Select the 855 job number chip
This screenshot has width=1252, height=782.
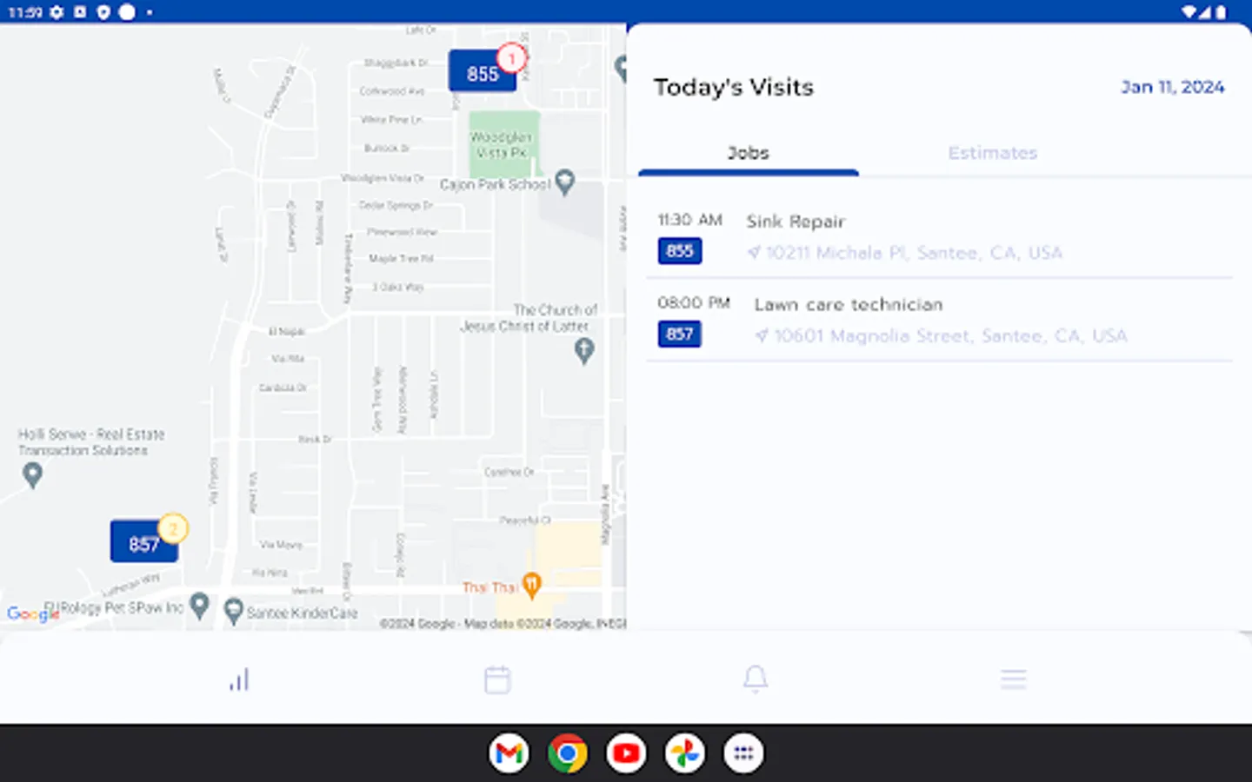679,250
